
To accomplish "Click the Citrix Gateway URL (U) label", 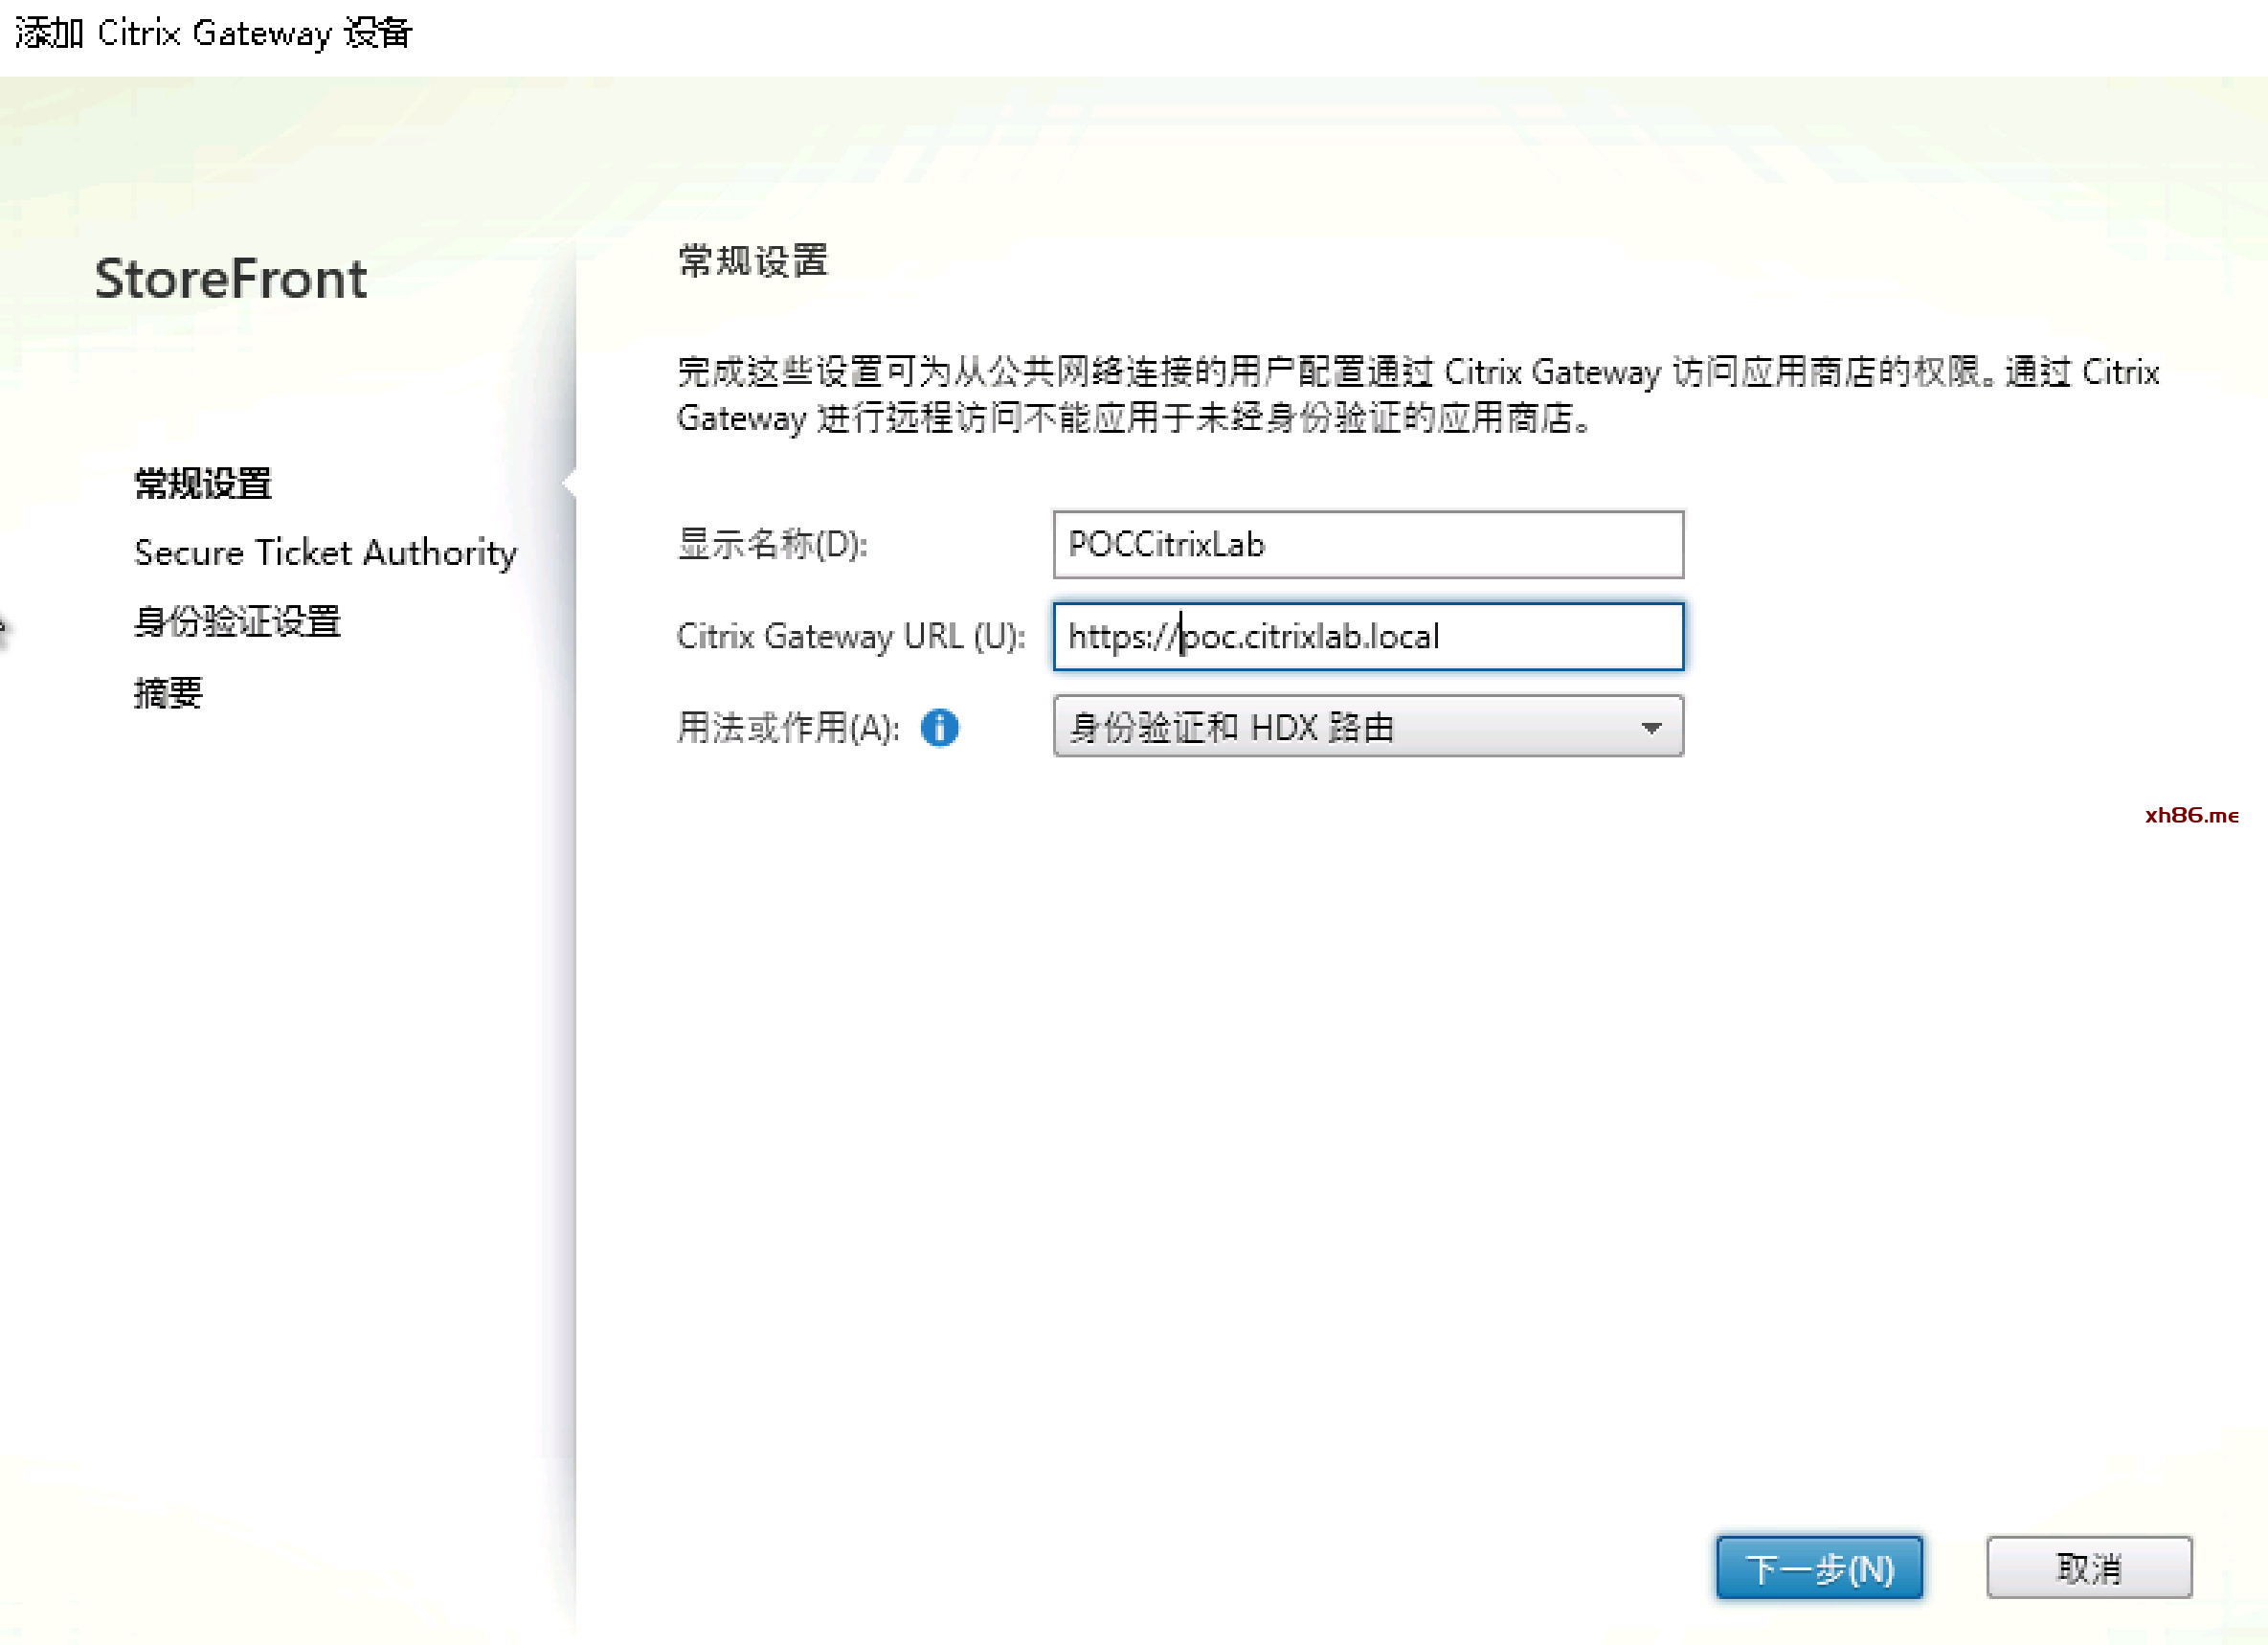I will click(x=850, y=636).
